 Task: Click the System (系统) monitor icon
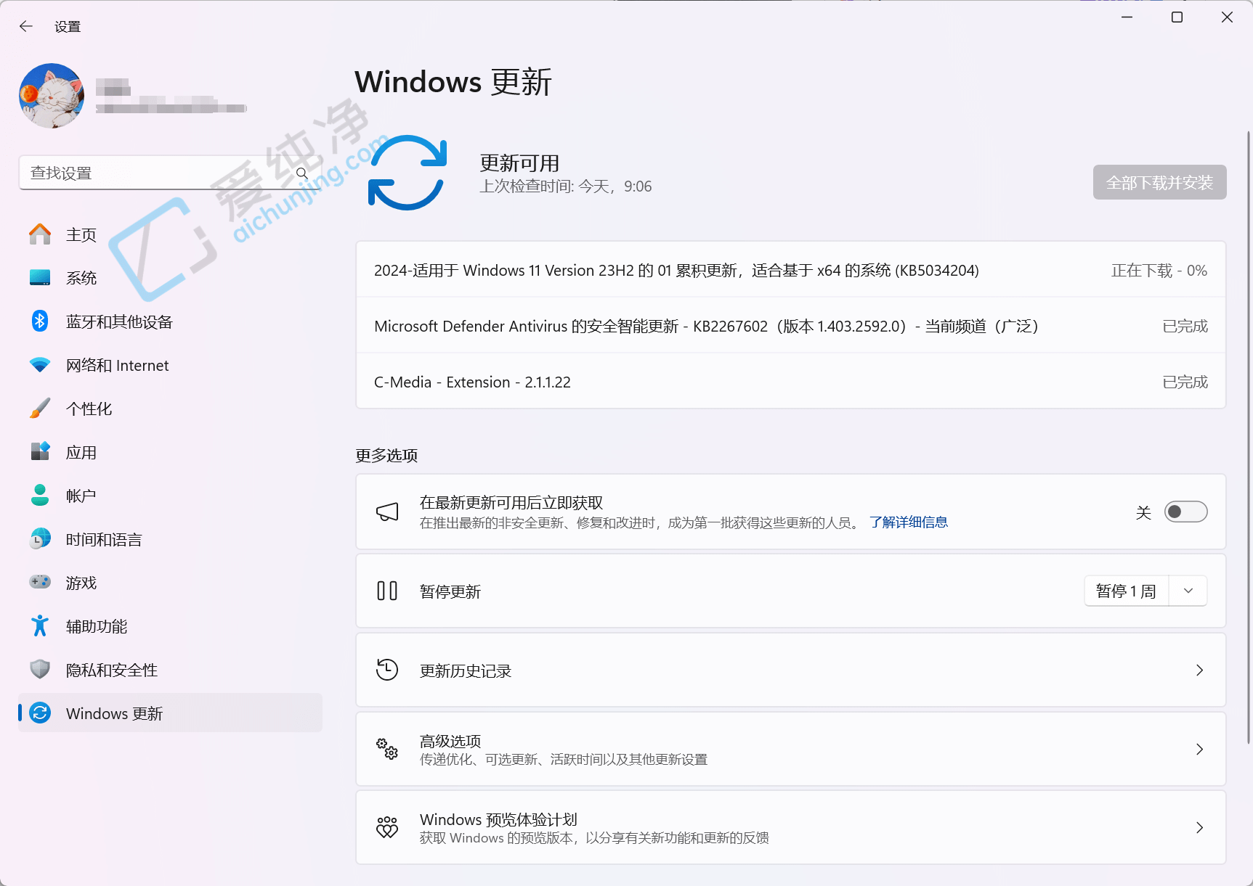(40, 278)
